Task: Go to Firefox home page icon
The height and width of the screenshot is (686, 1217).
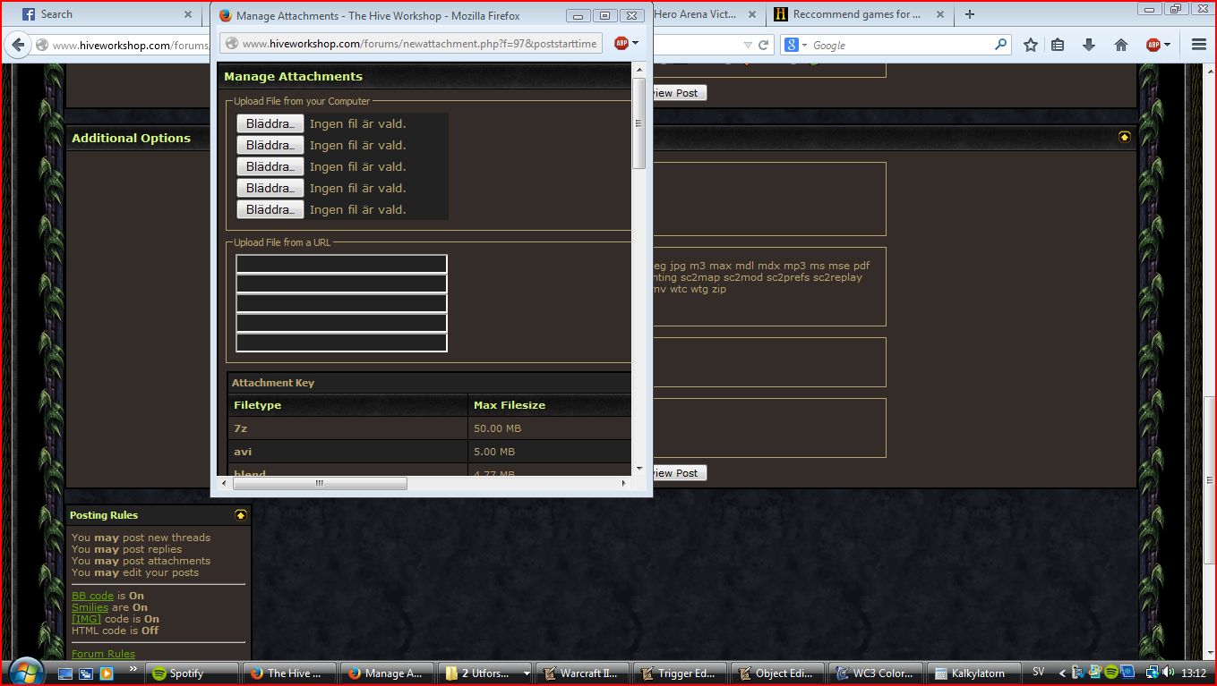Action: coord(1120,45)
